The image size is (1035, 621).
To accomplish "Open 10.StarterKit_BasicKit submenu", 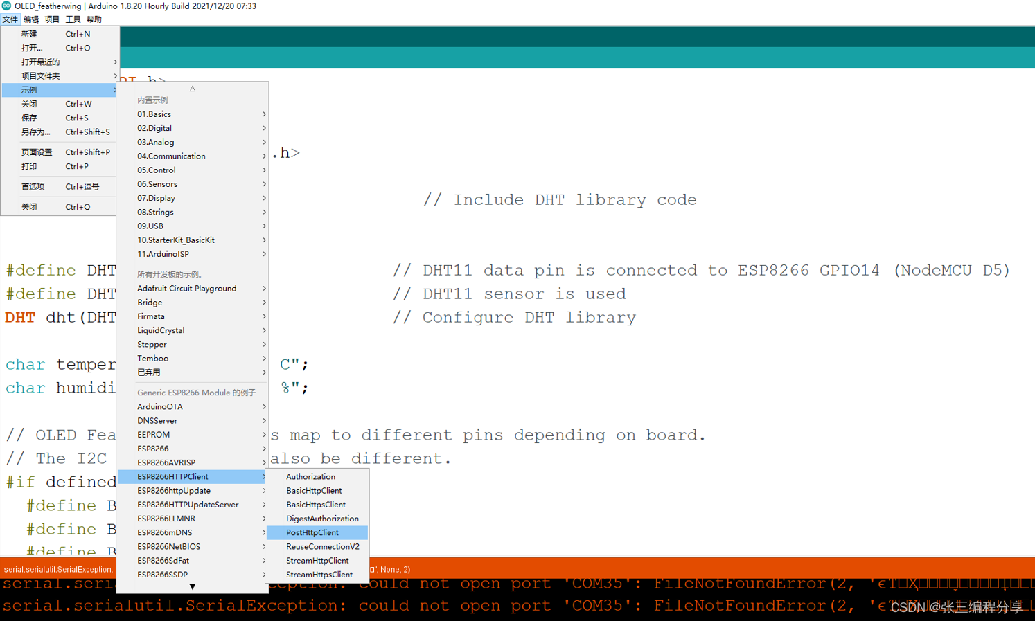I will tap(193, 240).
